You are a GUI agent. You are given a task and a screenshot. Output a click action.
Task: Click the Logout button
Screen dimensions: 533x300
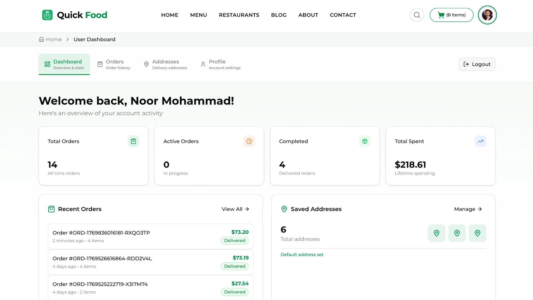click(x=477, y=64)
